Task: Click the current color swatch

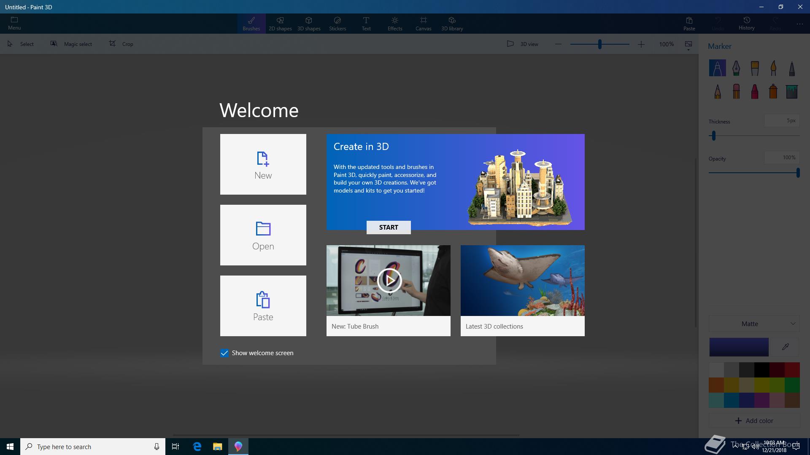Action: (739, 347)
